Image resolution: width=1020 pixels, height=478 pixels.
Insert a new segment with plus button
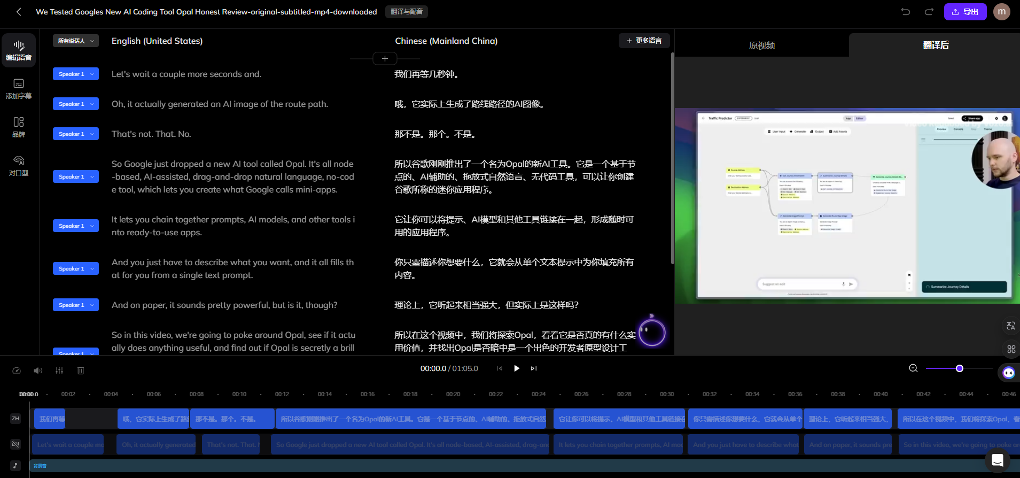click(385, 58)
